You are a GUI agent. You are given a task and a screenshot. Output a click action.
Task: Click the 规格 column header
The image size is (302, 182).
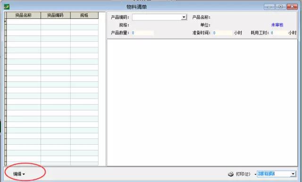coord(84,15)
